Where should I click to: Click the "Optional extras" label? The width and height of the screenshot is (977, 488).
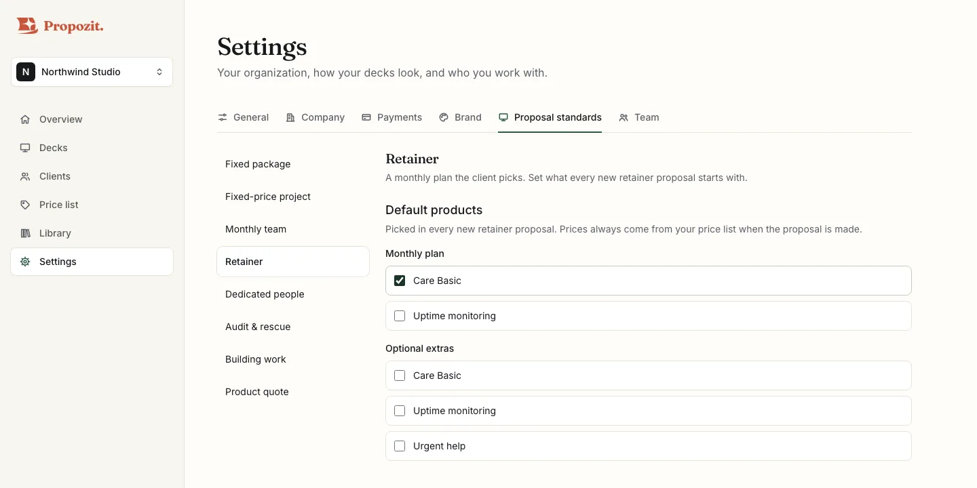(419, 348)
